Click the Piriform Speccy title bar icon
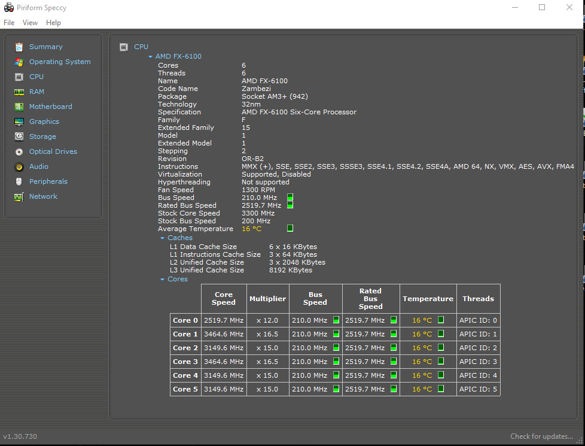 pos(8,7)
